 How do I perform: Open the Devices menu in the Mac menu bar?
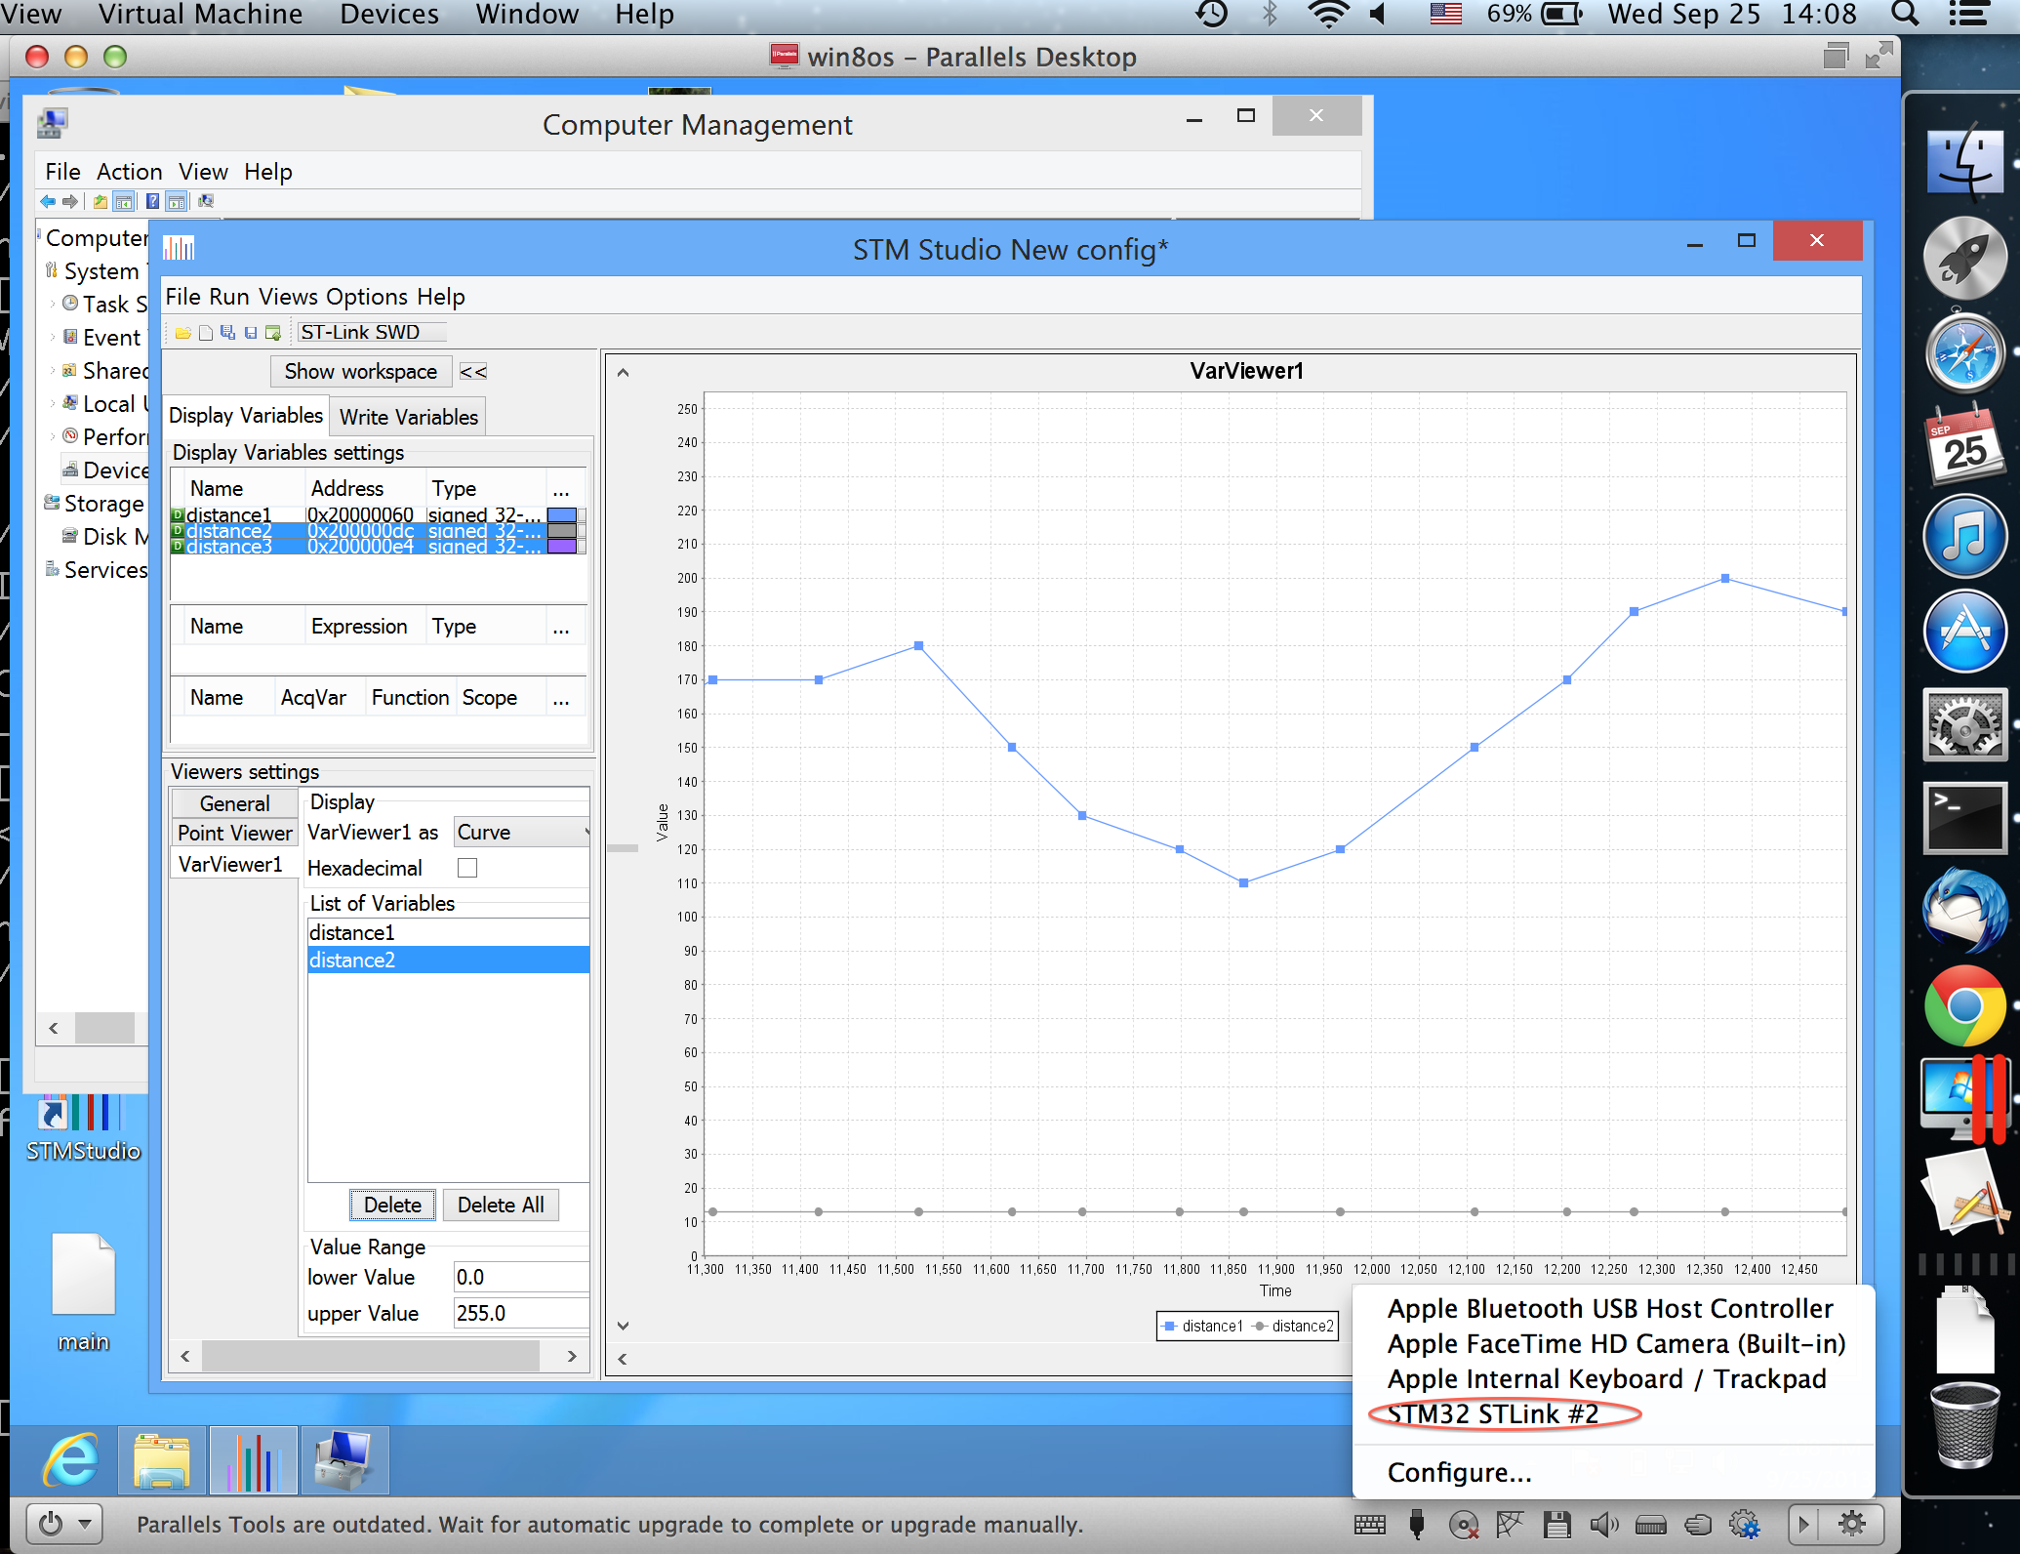pos(389,15)
